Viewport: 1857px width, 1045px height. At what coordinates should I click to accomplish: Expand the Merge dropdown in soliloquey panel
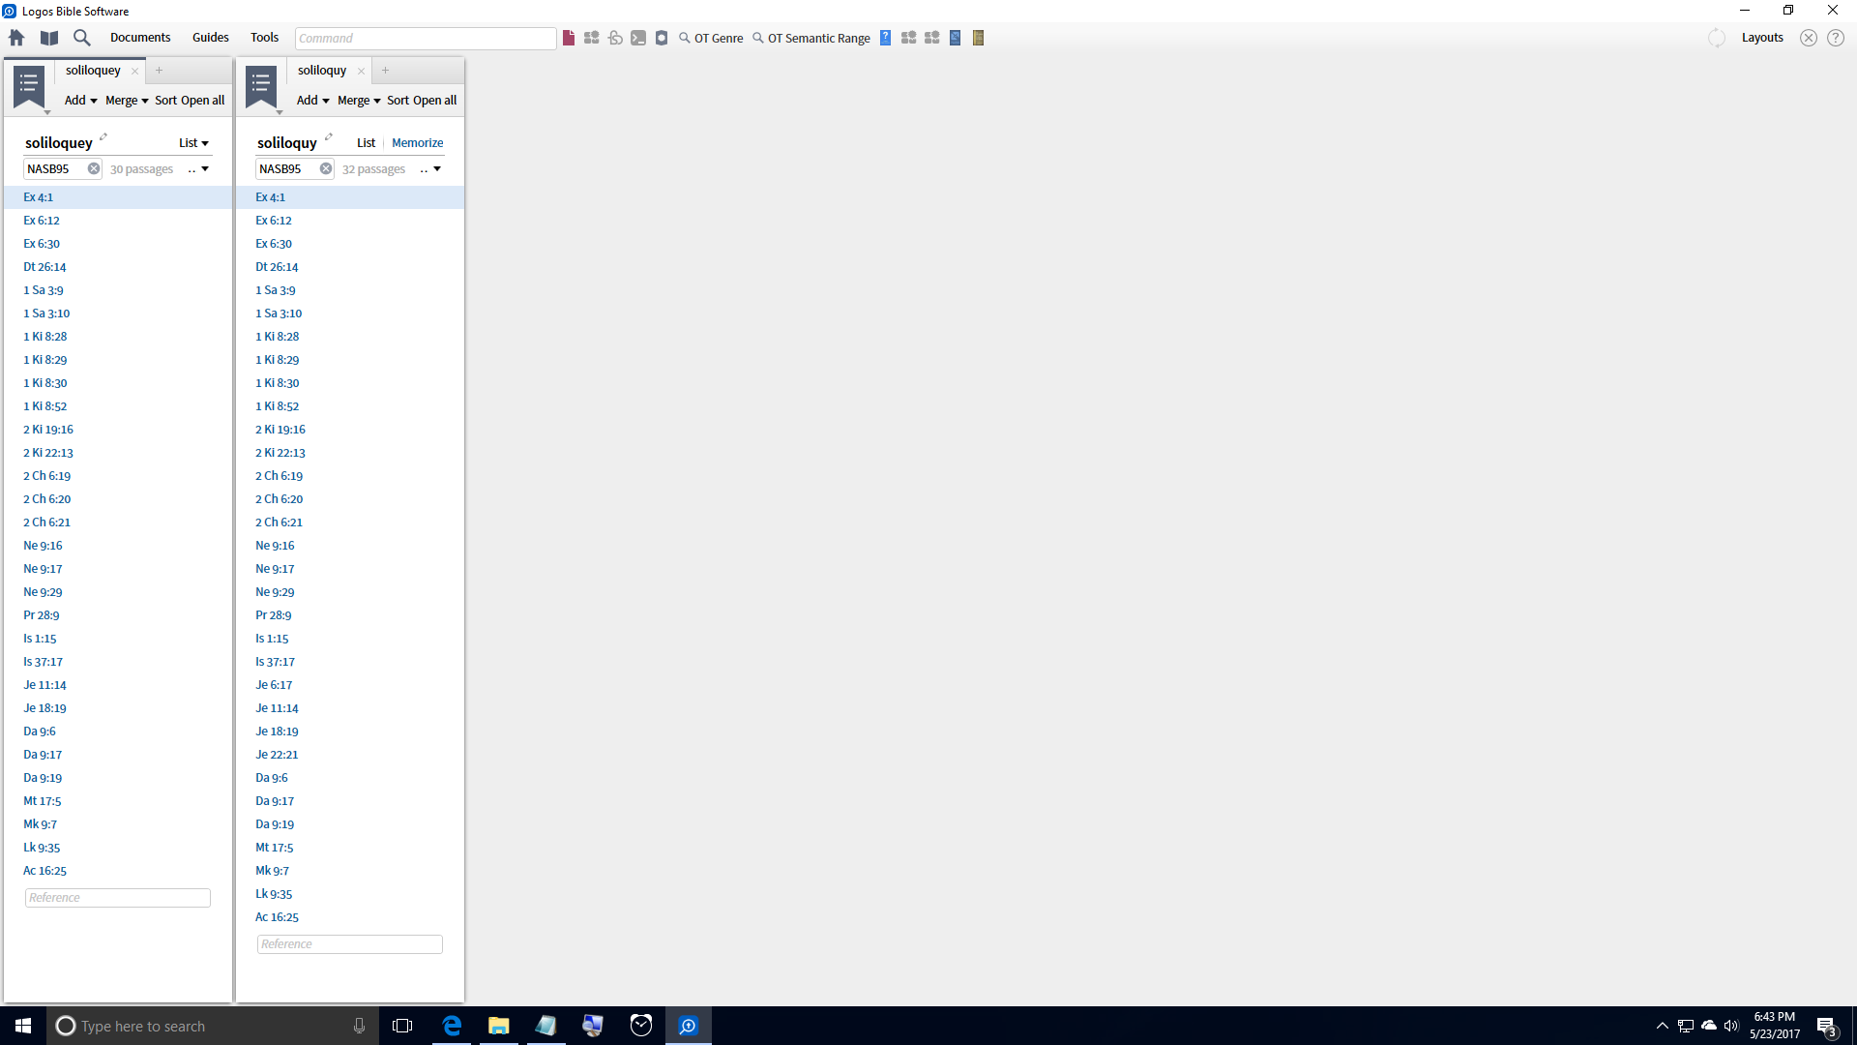pyautogui.click(x=127, y=101)
